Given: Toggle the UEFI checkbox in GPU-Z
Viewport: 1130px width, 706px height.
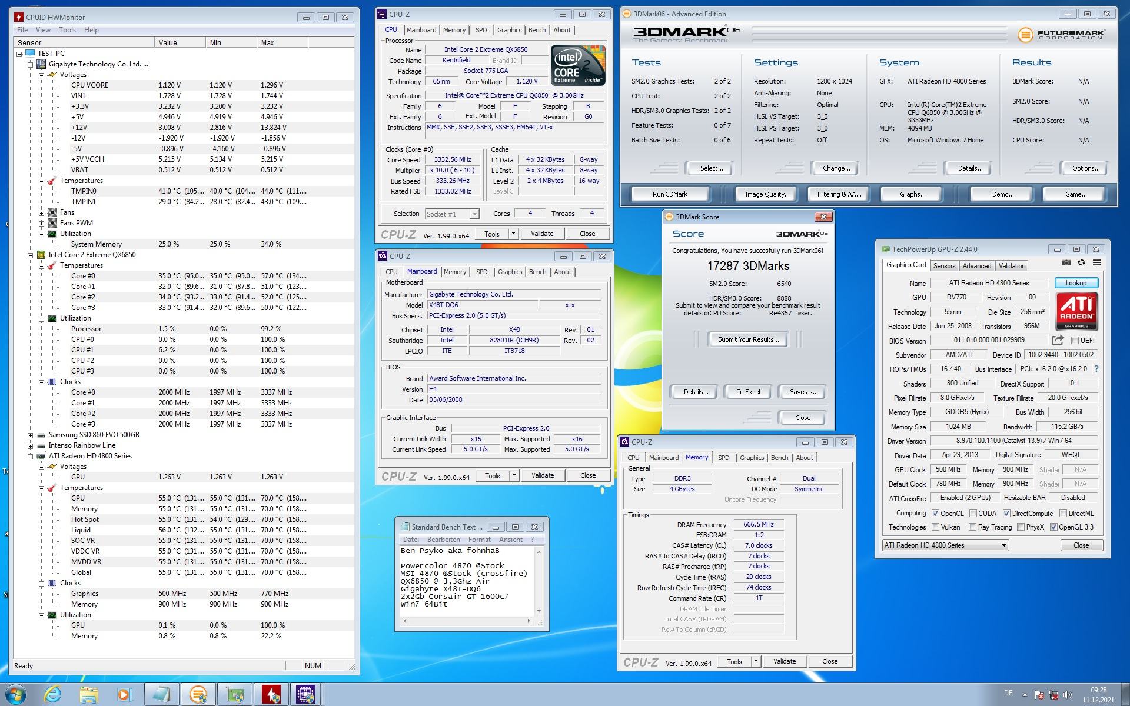Looking at the screenshot, I should [1075, 340].
